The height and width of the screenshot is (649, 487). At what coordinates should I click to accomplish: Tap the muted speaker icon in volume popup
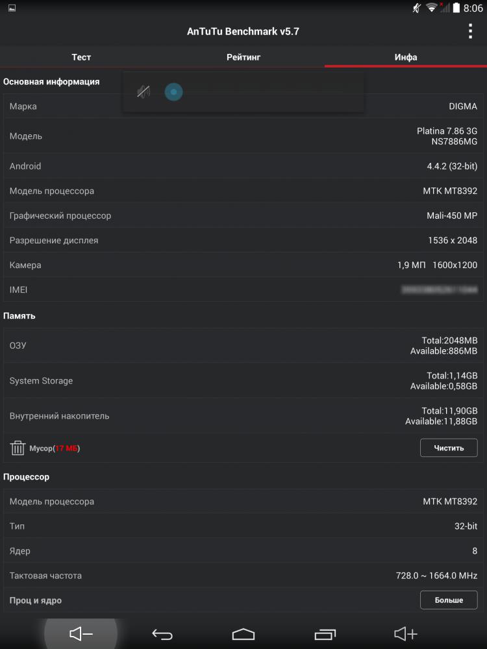(x=144, y=92)
